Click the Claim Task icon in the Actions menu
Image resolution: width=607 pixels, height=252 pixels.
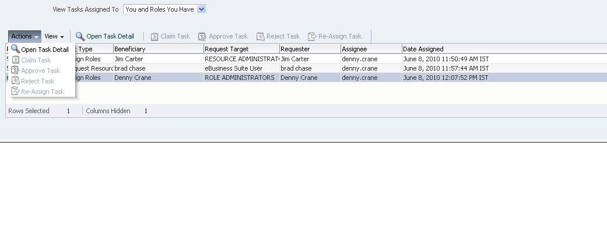(x=16, y=60)
